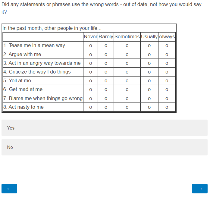Pick Usually for 'Criticize the way I do things'
This screenshot has height=197, width=210.
pyautogui.click(x=149, y=72)
